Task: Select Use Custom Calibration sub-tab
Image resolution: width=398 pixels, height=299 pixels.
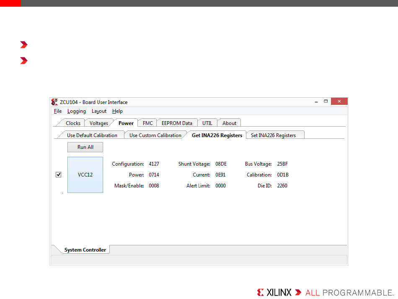Action: click(155, 135)
